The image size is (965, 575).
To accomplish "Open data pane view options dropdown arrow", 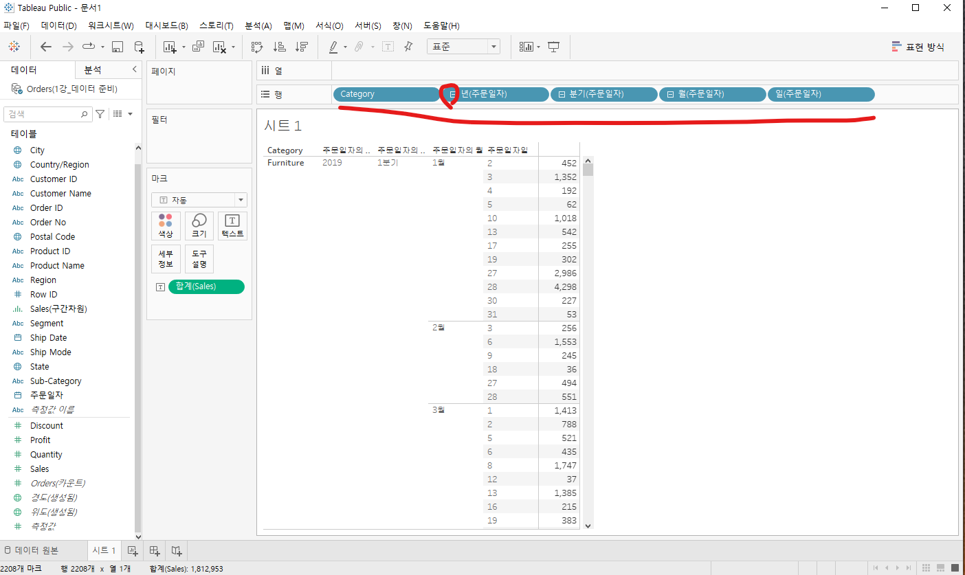I will click(x=131, y=114).
